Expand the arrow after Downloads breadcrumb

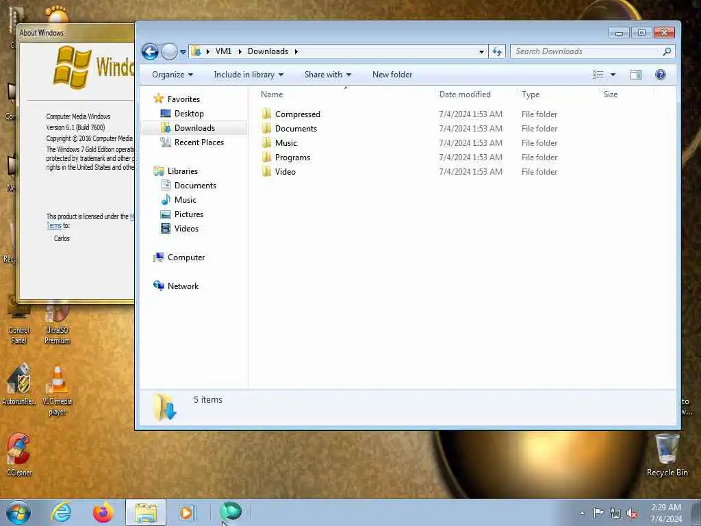pyautogui.click(x=296, y=51)
